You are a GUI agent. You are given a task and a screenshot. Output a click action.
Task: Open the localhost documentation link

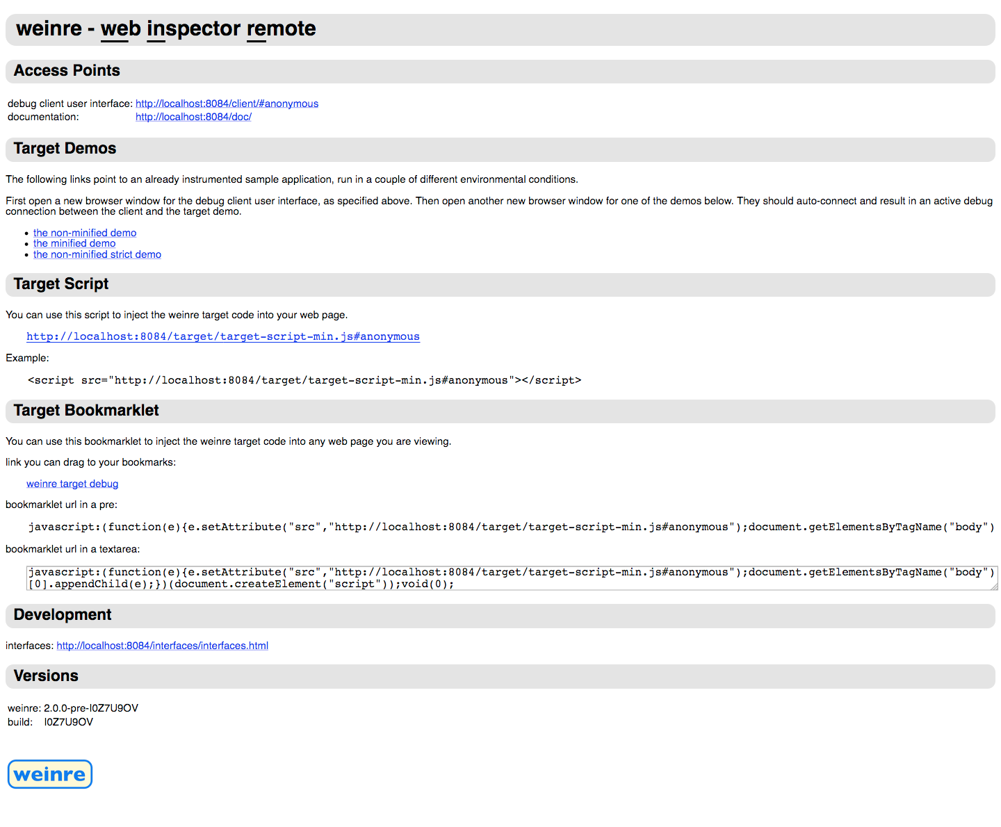pos(193,117)
